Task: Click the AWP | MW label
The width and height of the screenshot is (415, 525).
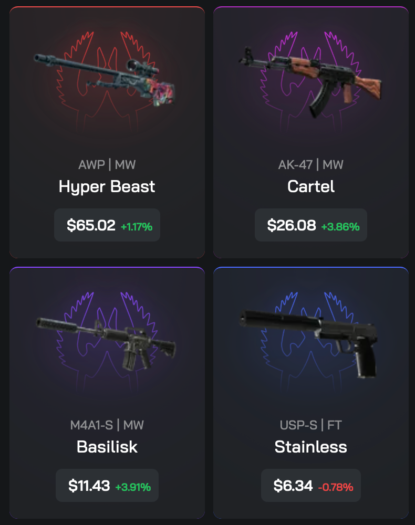Action: click(x=107, y=165)
